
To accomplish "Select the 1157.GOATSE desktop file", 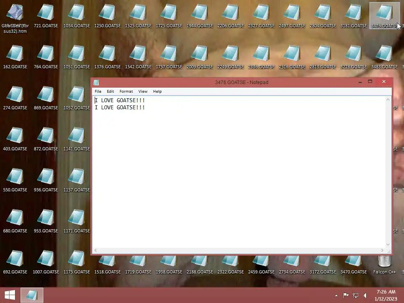I will click(x=77, y=180).
